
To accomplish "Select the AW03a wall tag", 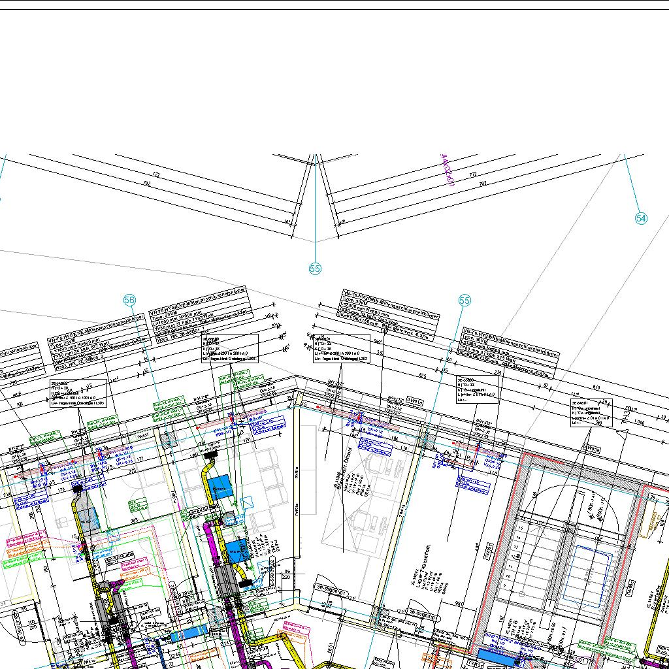I will 592,449.
